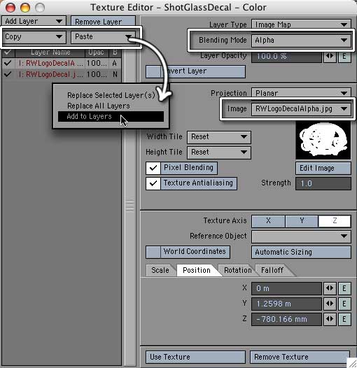Click the arrow spinner beside X position field
This screenshot has height=368, width=357.
pos(330,288)
